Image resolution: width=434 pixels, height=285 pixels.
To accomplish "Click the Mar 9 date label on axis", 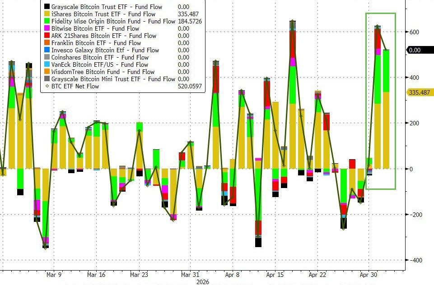I will coord(54,275).
